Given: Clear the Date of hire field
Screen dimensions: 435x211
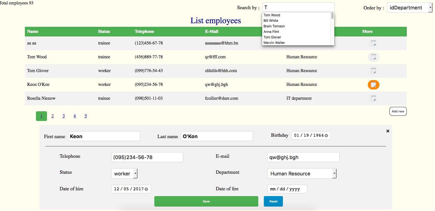Looking at the screenshot, I should [146, 189].
